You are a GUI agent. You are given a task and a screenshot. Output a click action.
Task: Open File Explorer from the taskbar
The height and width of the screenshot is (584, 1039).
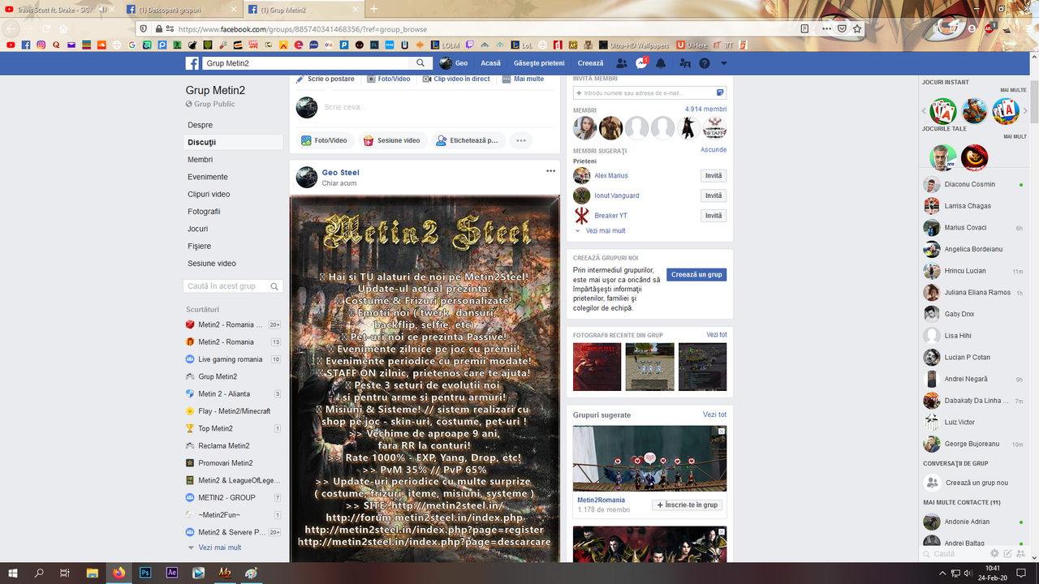pyautogui.click(x=92, y=573)
